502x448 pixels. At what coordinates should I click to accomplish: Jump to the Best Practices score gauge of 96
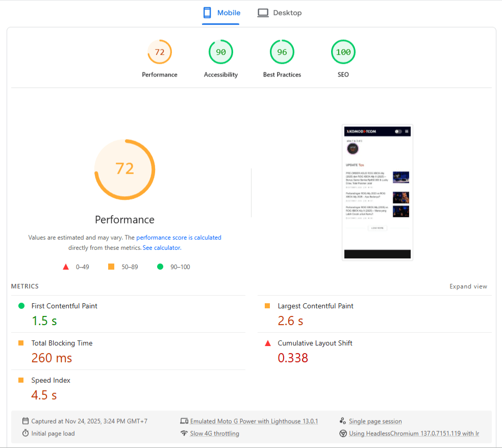pyautogui.click(x=282, y=52)
